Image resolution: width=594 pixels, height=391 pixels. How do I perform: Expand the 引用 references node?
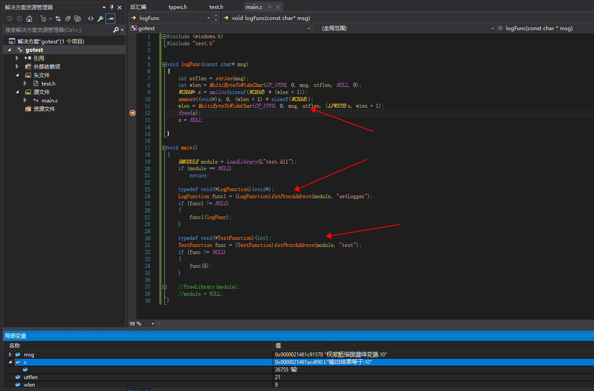[x=17, y=58]
